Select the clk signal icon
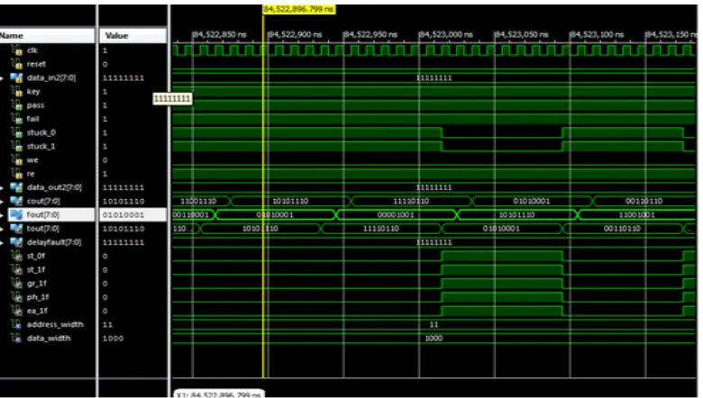 17,50
